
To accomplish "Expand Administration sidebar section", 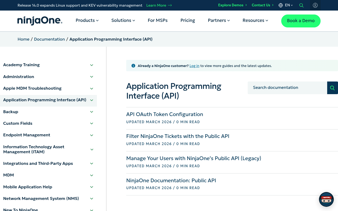I will tap(92, 77).
